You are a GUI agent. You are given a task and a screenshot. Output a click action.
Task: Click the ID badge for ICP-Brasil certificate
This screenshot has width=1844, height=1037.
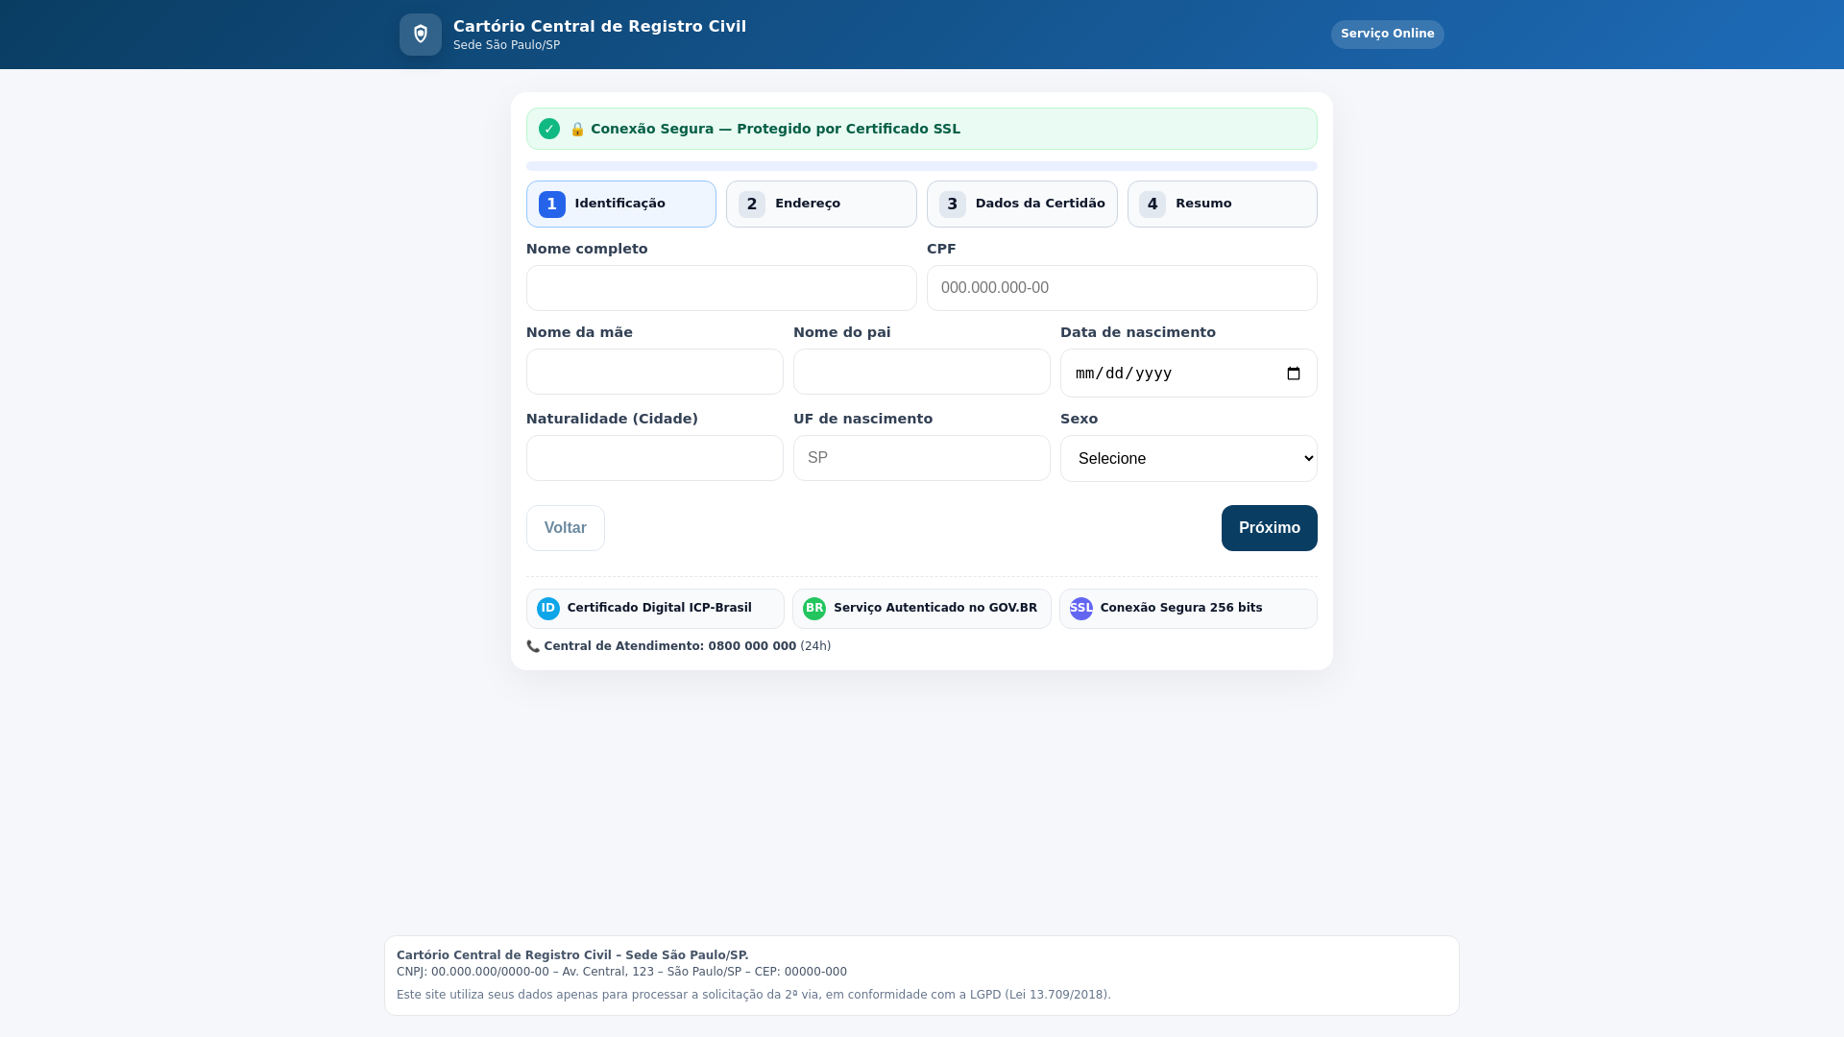pos(548,609)
